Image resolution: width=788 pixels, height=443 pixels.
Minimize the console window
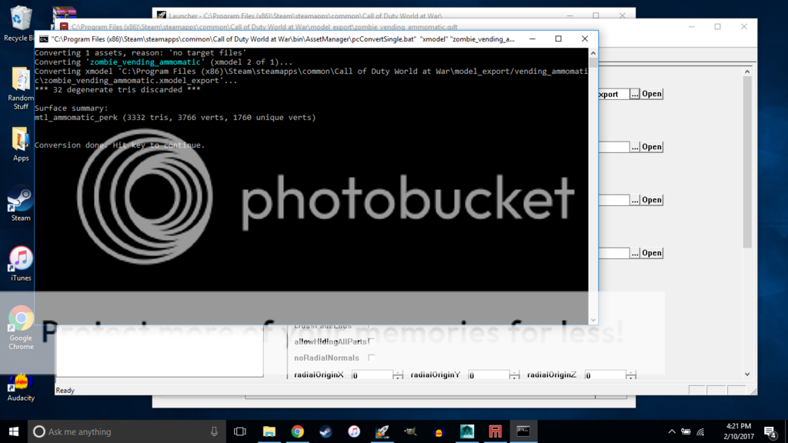(x=533, y=38)
